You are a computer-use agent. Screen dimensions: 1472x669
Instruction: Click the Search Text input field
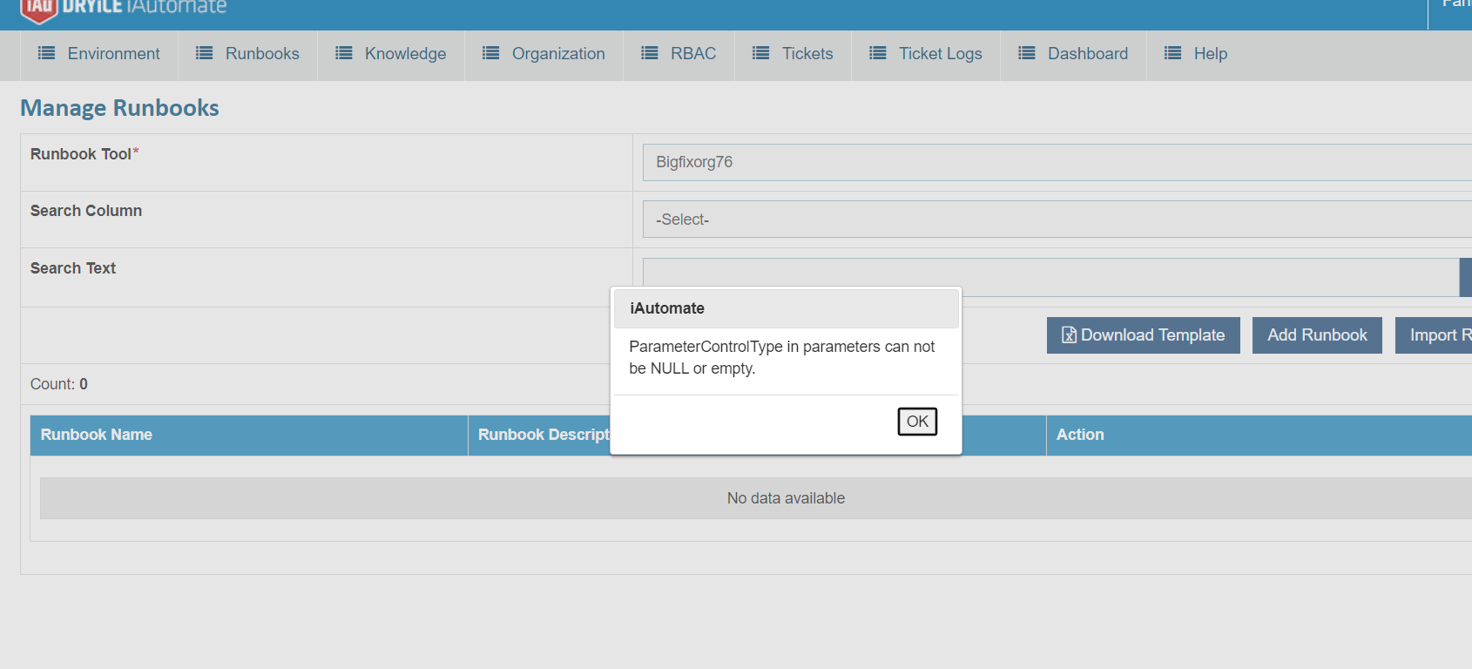coord(1051,277)
